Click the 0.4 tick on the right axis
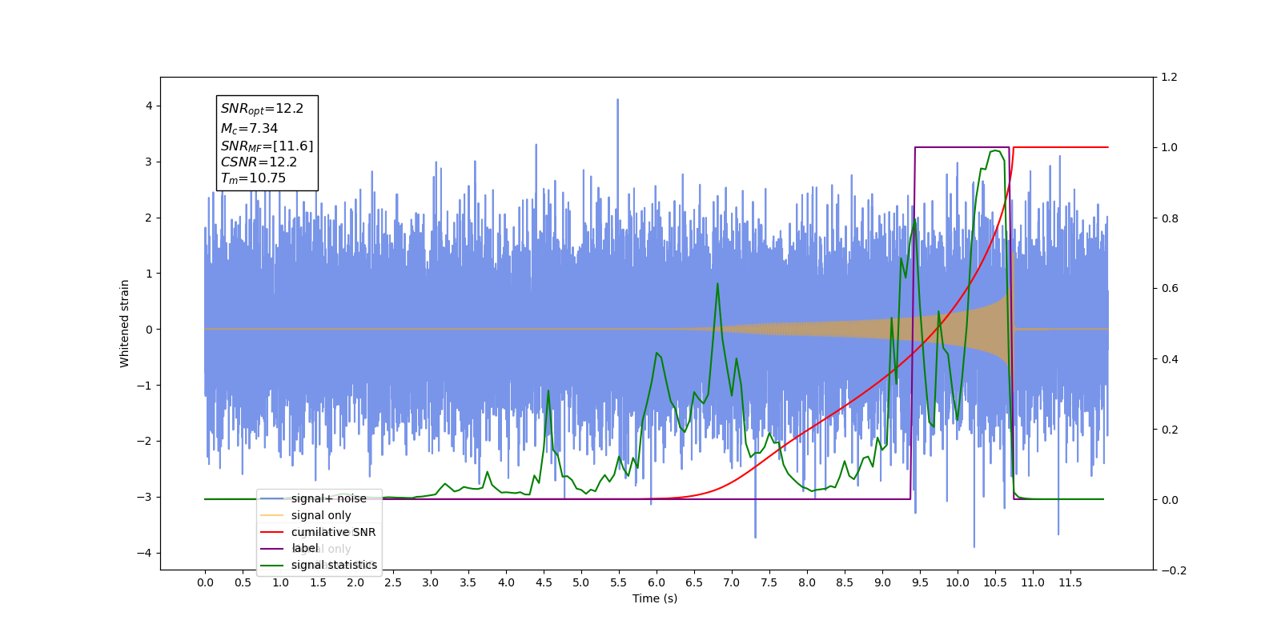This screenshot has height=640, width=1281. (x=1170, y=359)
